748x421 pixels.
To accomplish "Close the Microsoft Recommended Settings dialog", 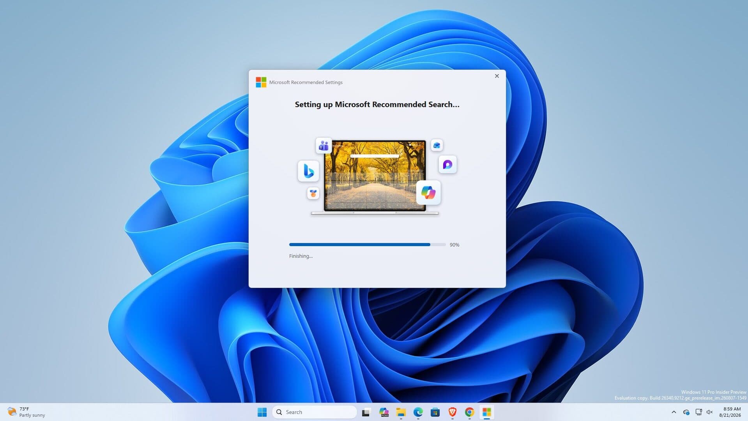I will pos(497,76).
